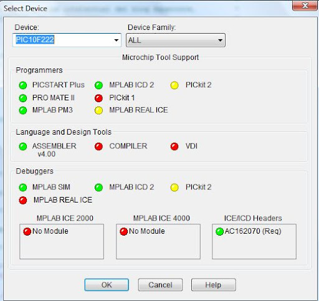Click the green AC162070 header indicator
Viewport: 319px width, 301px height.
pyautogui.click(x=219, y=231)
